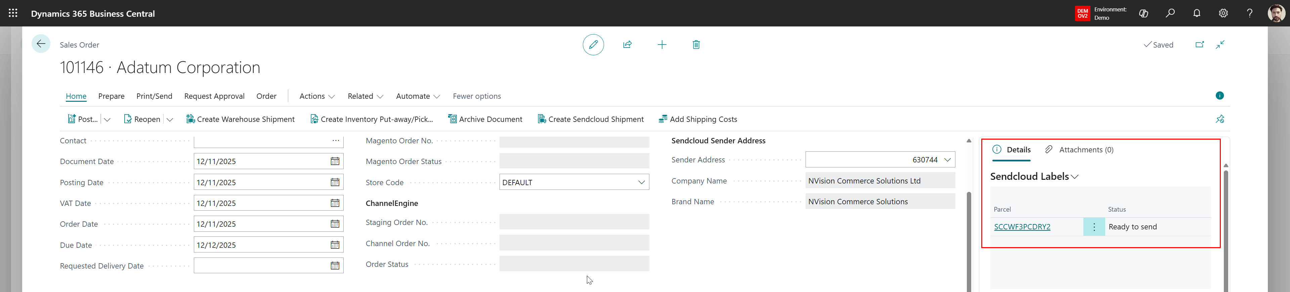The image size is (1290, 292).
Task: Open the notifications bell
Action: point(1196,13)
